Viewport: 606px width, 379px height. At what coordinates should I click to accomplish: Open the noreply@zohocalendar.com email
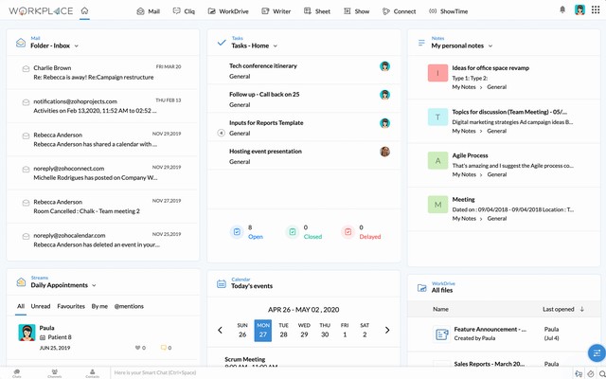click(x=103, y=240)
